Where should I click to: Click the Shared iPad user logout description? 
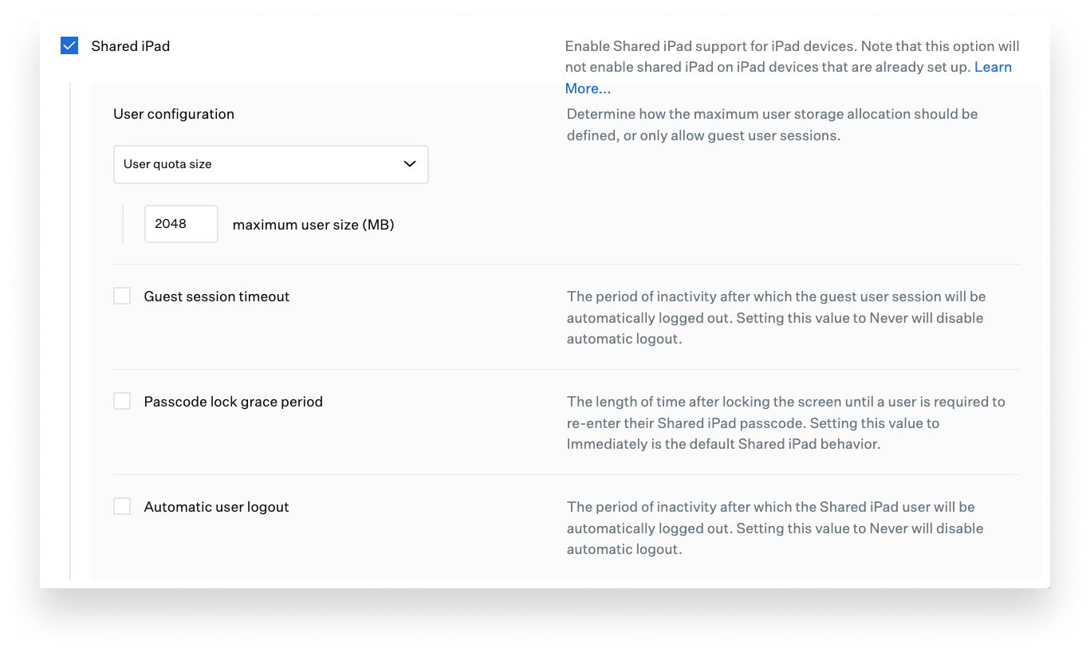(770, 528)
